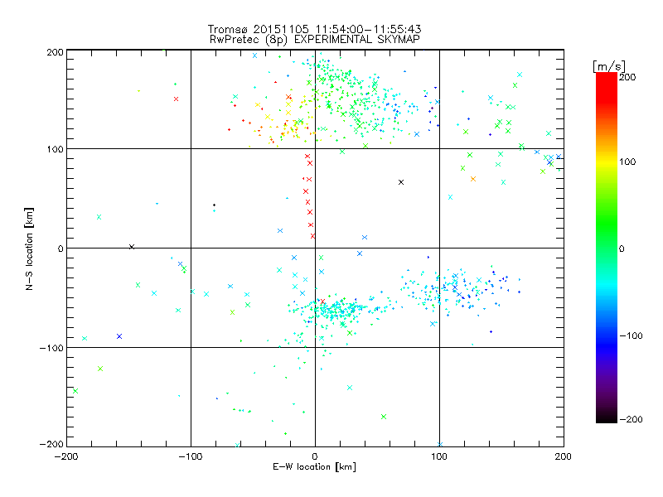This screenshot has width=663, height=497.
Task: Click the y-axis tick label '100'
Action: coord(55,149)
